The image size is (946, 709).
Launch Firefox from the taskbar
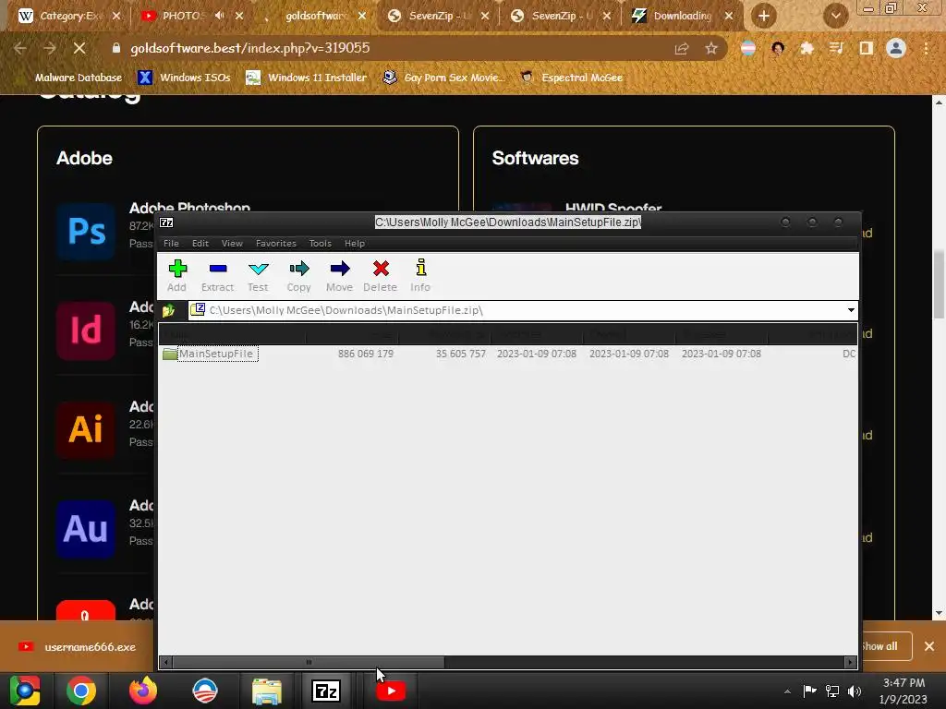(143, 691)
